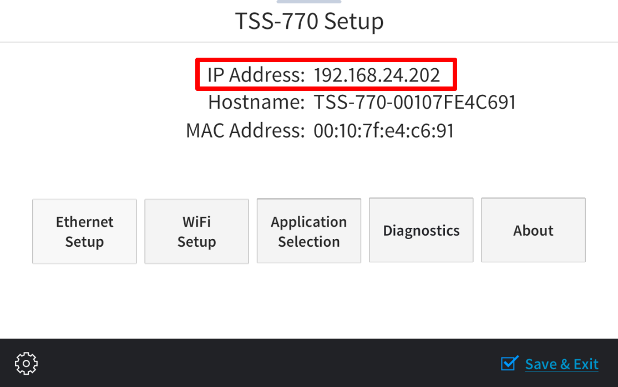Image resolution: width=618 pixels, height=387 pixels.
Task: Open settings via the gear icon
Action: click(x=26, y=363)
